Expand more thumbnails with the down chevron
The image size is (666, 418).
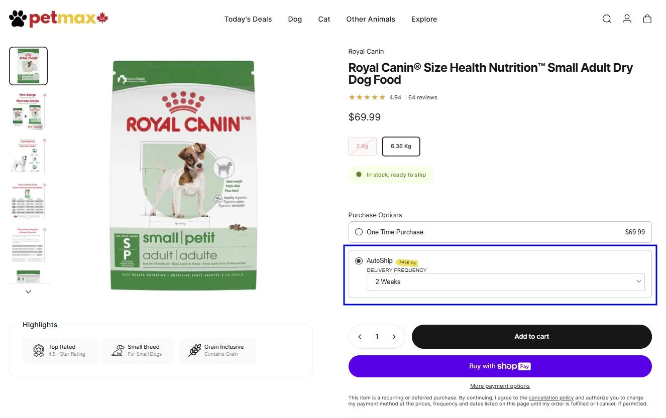[28, 291]
